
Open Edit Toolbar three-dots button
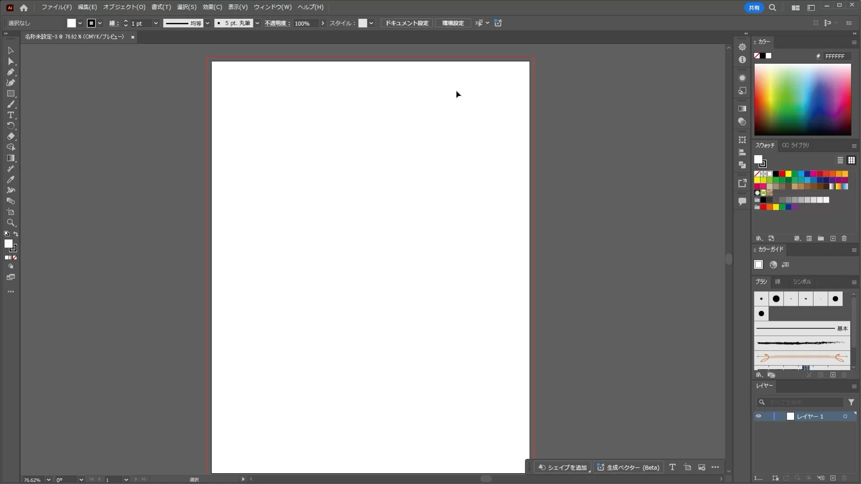click(11, 292)
